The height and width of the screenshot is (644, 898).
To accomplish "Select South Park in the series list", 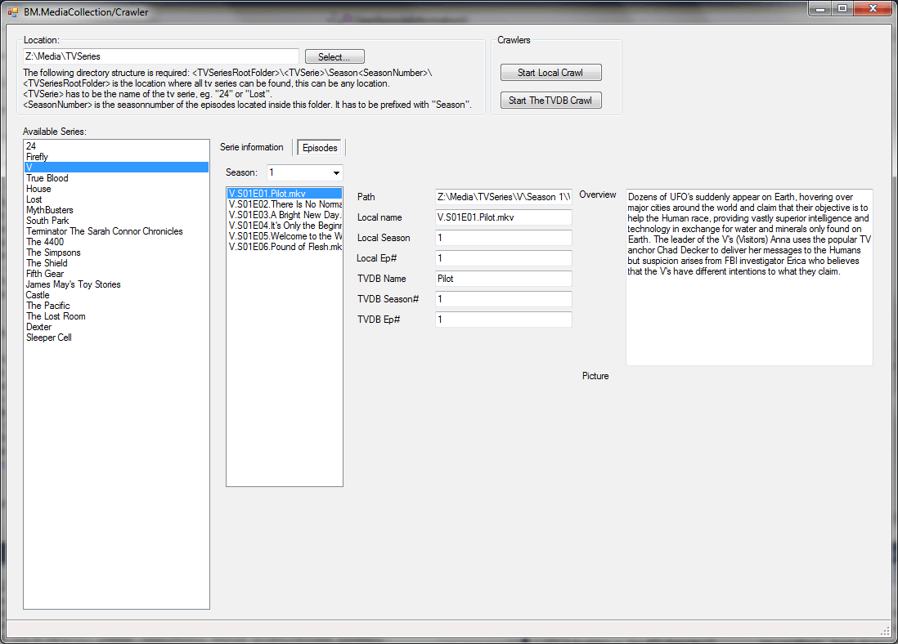I will click(x=116, y=221).
